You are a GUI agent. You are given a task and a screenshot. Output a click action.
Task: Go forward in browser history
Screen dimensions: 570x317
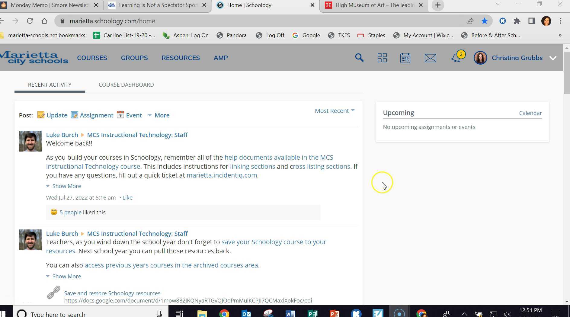click(15, 21)
